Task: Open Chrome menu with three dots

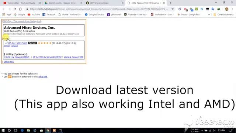Action: 232,9
